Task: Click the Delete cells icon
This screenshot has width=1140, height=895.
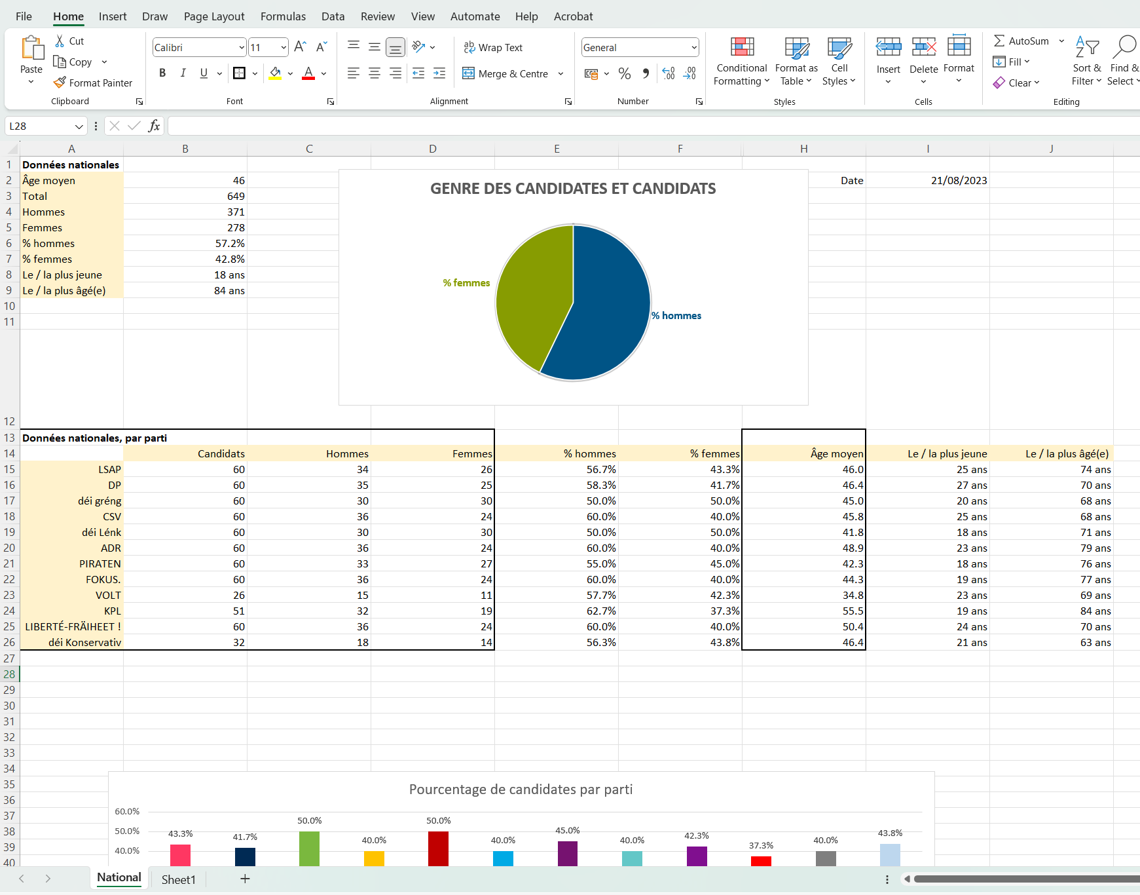Action: click(x=924, y=47)
